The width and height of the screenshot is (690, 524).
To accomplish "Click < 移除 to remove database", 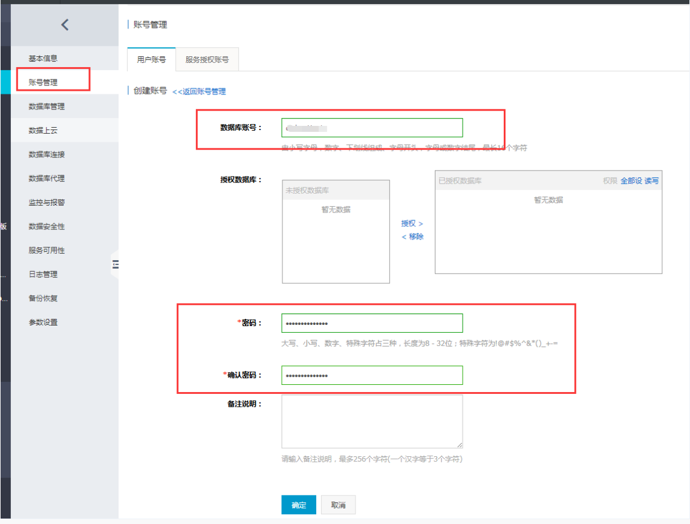I will tap(412, 237).
